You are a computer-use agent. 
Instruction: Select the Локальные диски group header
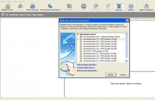point(88,34)
